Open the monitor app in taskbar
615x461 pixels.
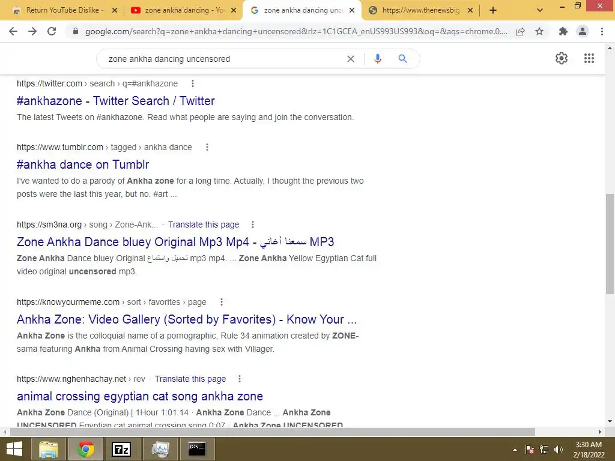pos(160,449)
